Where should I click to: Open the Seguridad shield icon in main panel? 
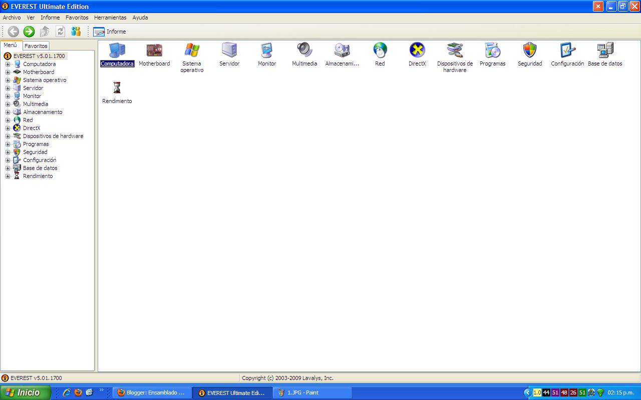point(530,50)
